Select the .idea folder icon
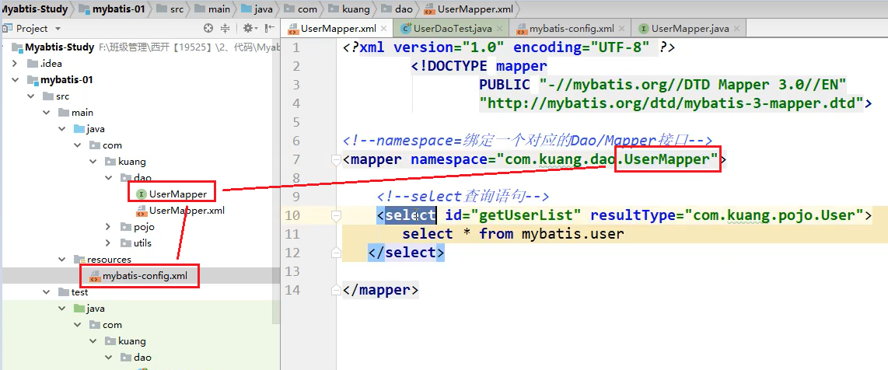888x370 pixels. coord(33,64)
